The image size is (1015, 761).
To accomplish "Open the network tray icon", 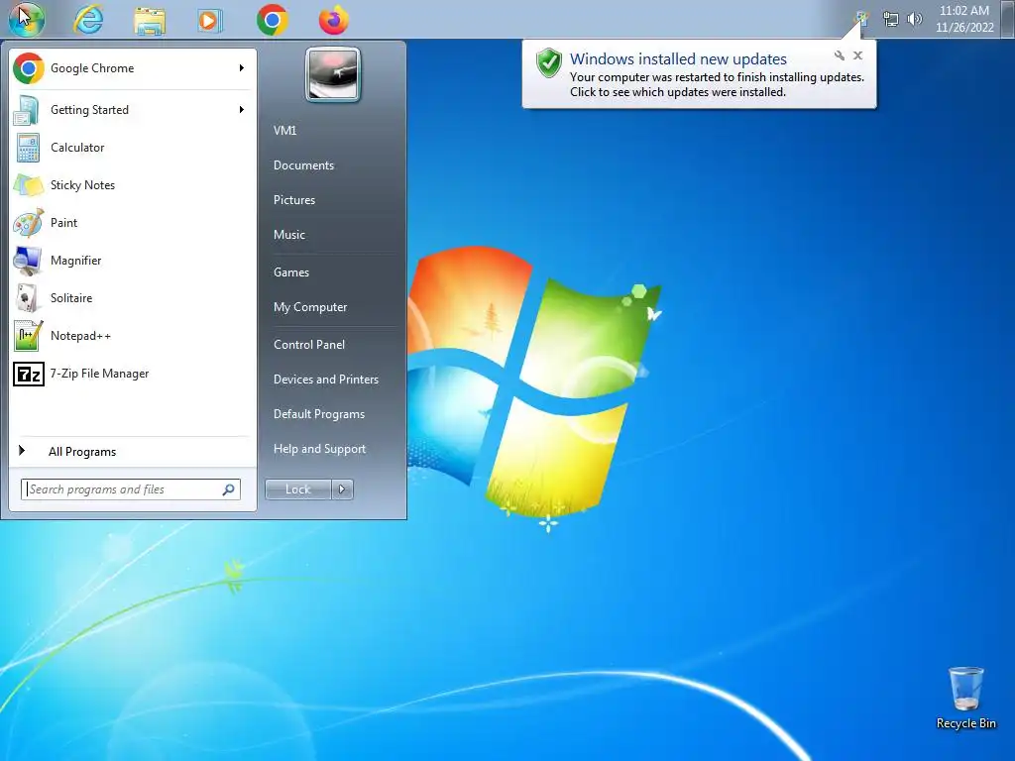I will [891, 20].
